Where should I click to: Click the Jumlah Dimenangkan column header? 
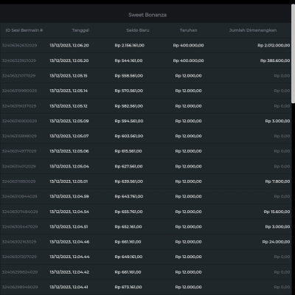click(253, 30)
